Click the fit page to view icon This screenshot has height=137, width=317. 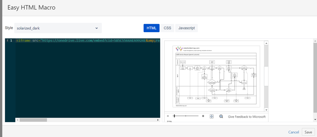coord(211,116)
